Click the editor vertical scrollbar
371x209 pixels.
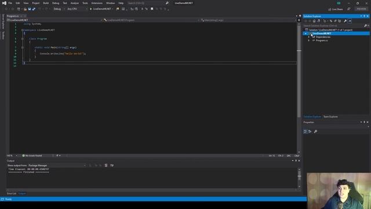299,88
